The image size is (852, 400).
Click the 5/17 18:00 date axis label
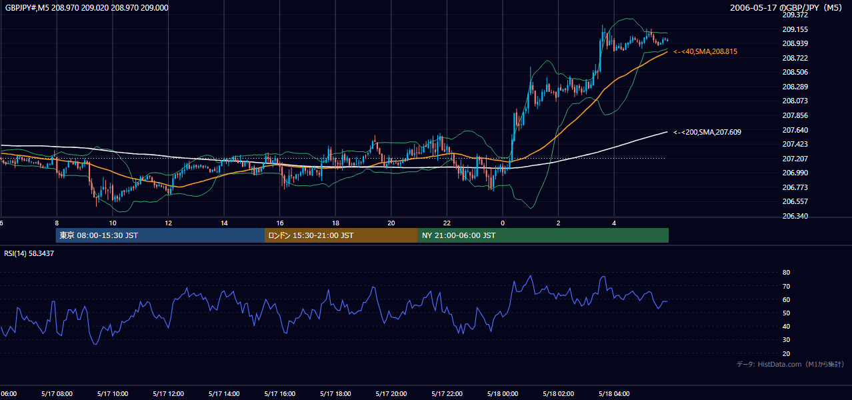(x=335, y=393)
